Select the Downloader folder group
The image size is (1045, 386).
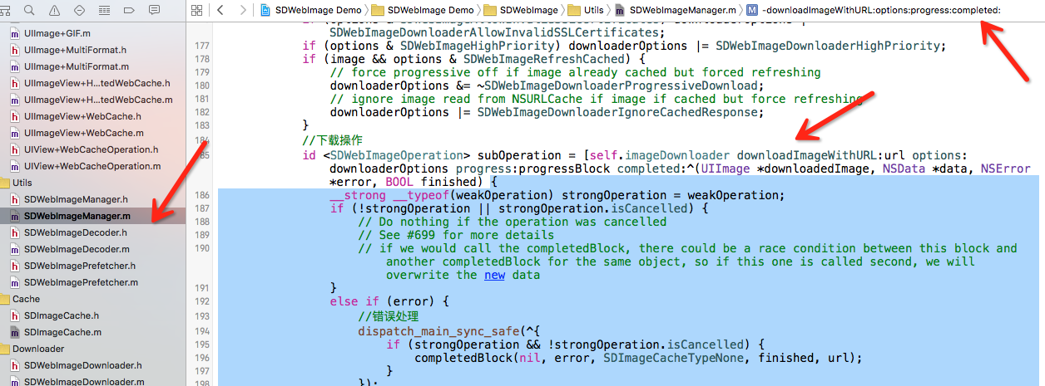coord(37,349)
